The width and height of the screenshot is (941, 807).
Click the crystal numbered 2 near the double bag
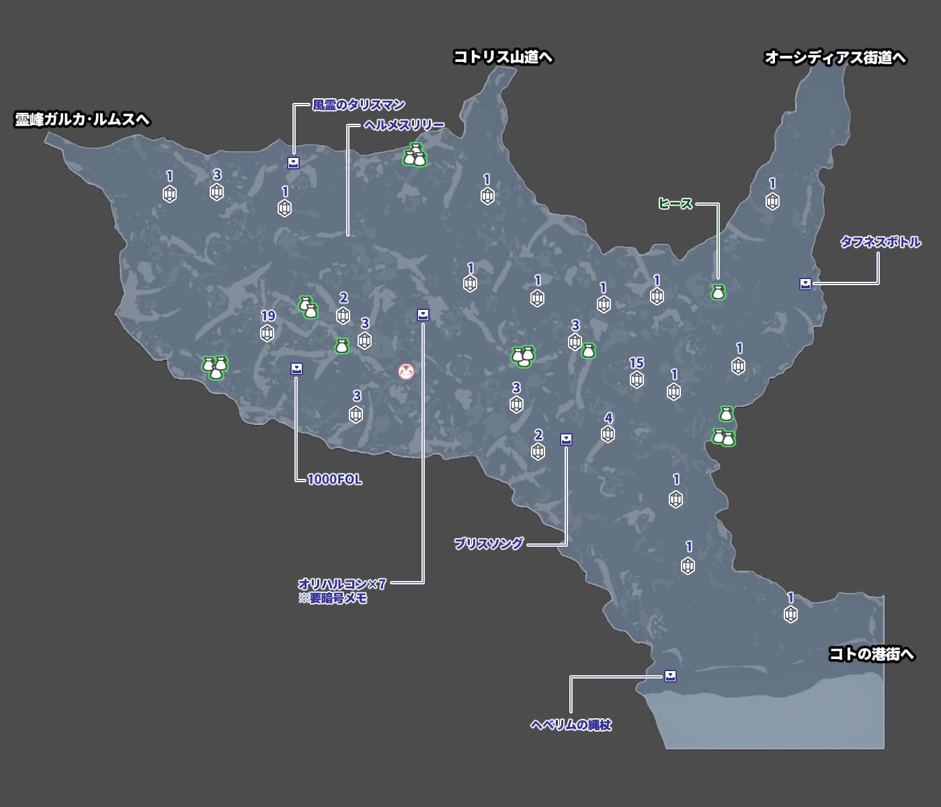point(343,315)
